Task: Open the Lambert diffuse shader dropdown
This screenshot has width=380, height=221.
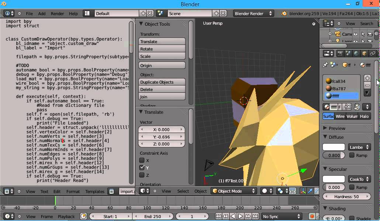Action: 359,147
